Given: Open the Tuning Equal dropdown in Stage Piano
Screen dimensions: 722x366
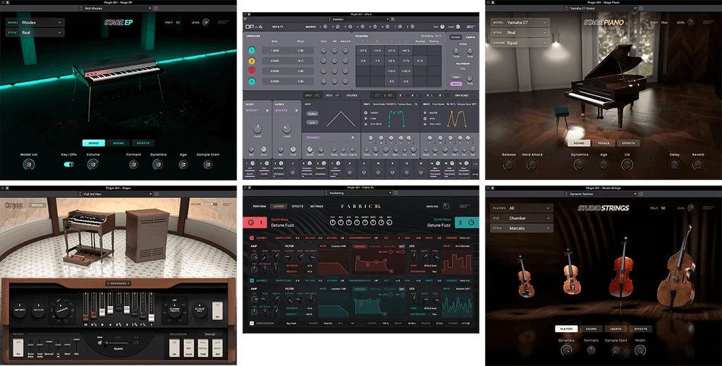Looking at the screenshot, I should coord(520,43).
